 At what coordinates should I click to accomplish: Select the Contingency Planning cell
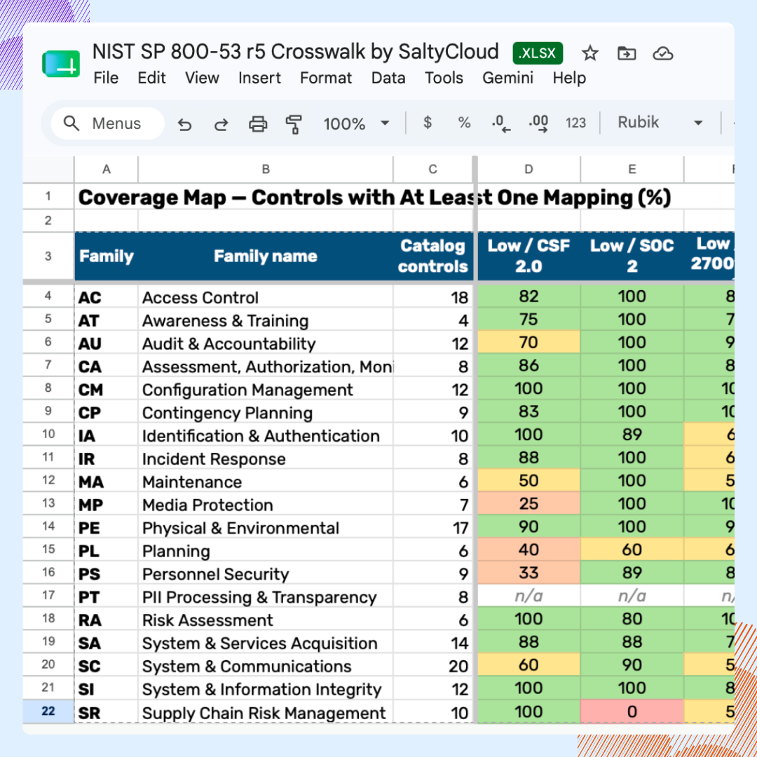(x=266, y=413)
